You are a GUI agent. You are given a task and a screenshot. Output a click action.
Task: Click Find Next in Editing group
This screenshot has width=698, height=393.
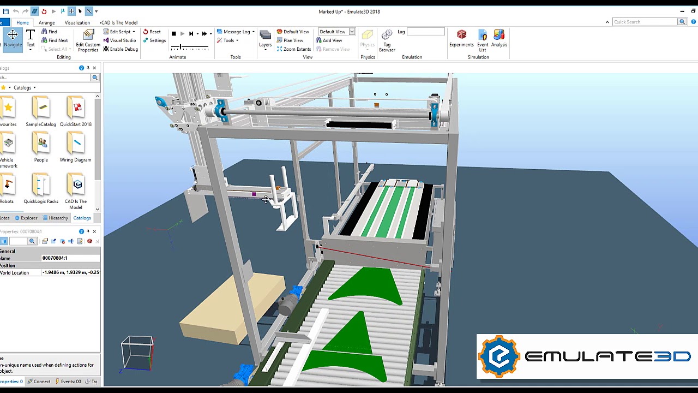tap(55, 40)
